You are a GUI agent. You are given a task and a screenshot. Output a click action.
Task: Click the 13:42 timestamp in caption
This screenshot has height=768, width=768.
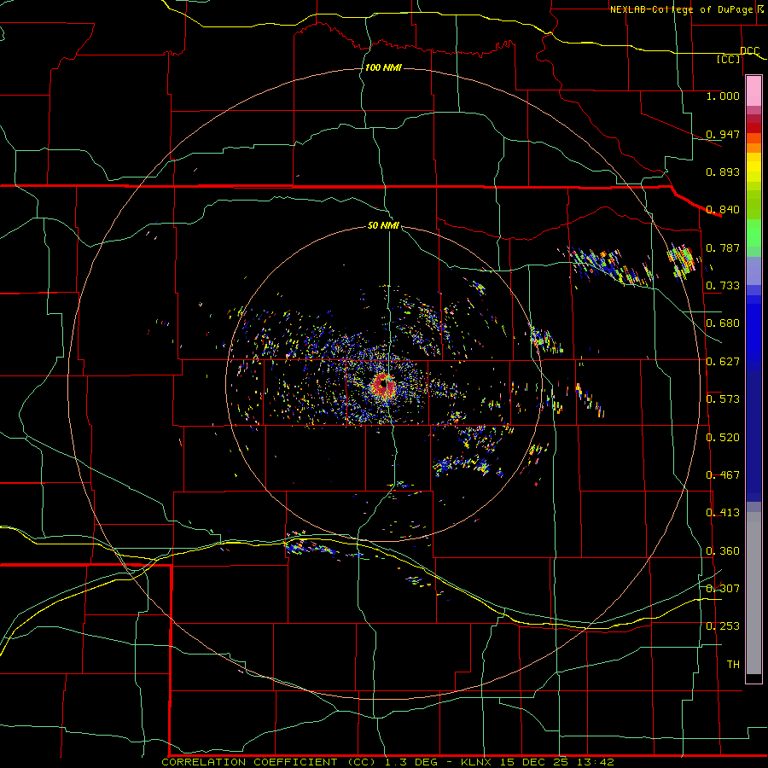pos(594,762)
